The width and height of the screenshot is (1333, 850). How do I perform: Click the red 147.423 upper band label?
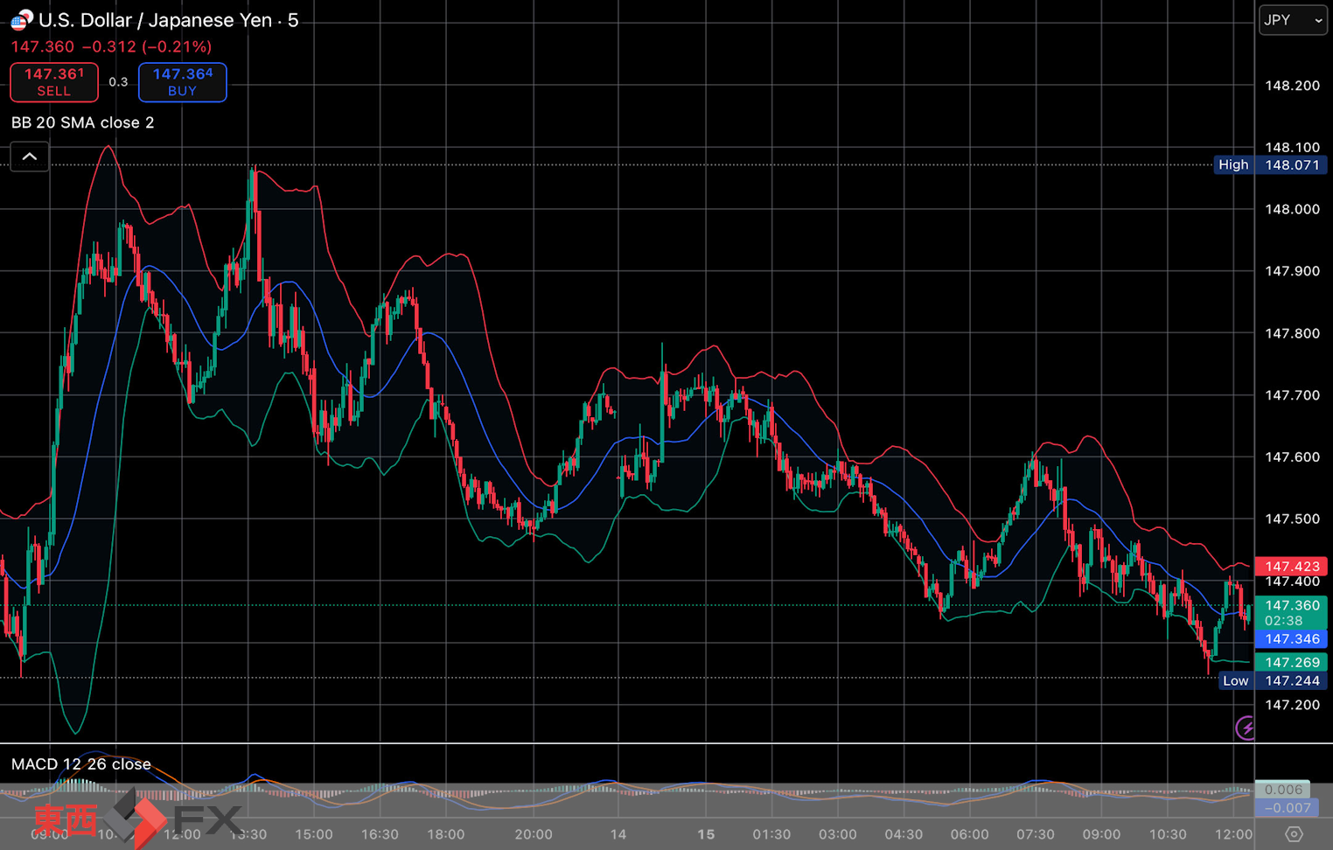1292,566
